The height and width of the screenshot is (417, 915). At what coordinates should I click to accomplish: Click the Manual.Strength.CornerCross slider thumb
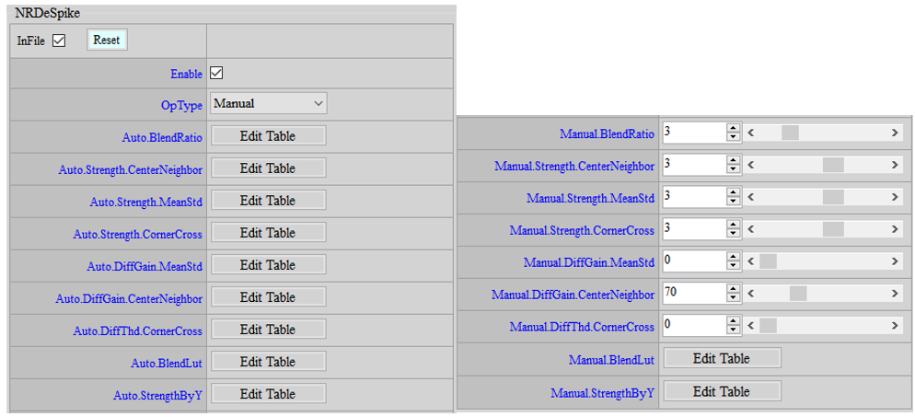point(832,229)
